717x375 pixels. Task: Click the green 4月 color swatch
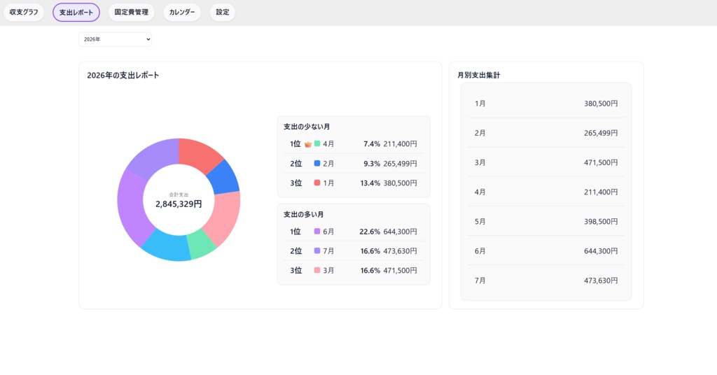[317, 144]
